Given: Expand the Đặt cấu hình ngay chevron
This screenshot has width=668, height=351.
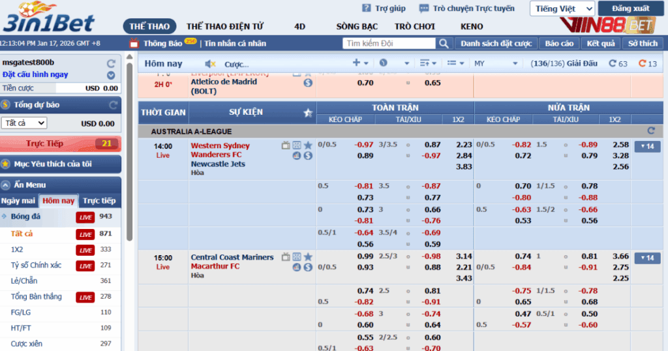Looking at the screenshot, I should point(111,76).
